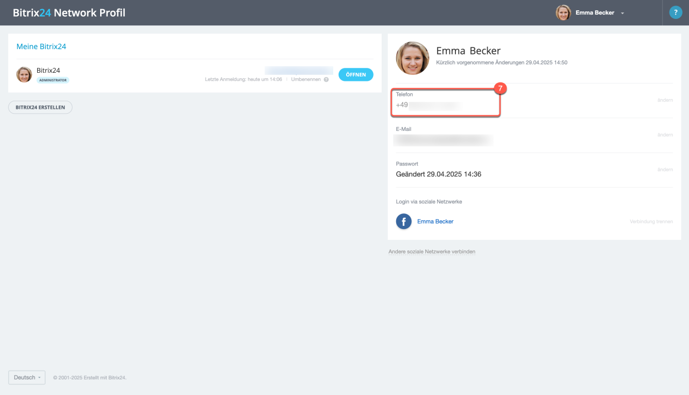Click the ADMINISTRATOR badge

tap(53, 80)
